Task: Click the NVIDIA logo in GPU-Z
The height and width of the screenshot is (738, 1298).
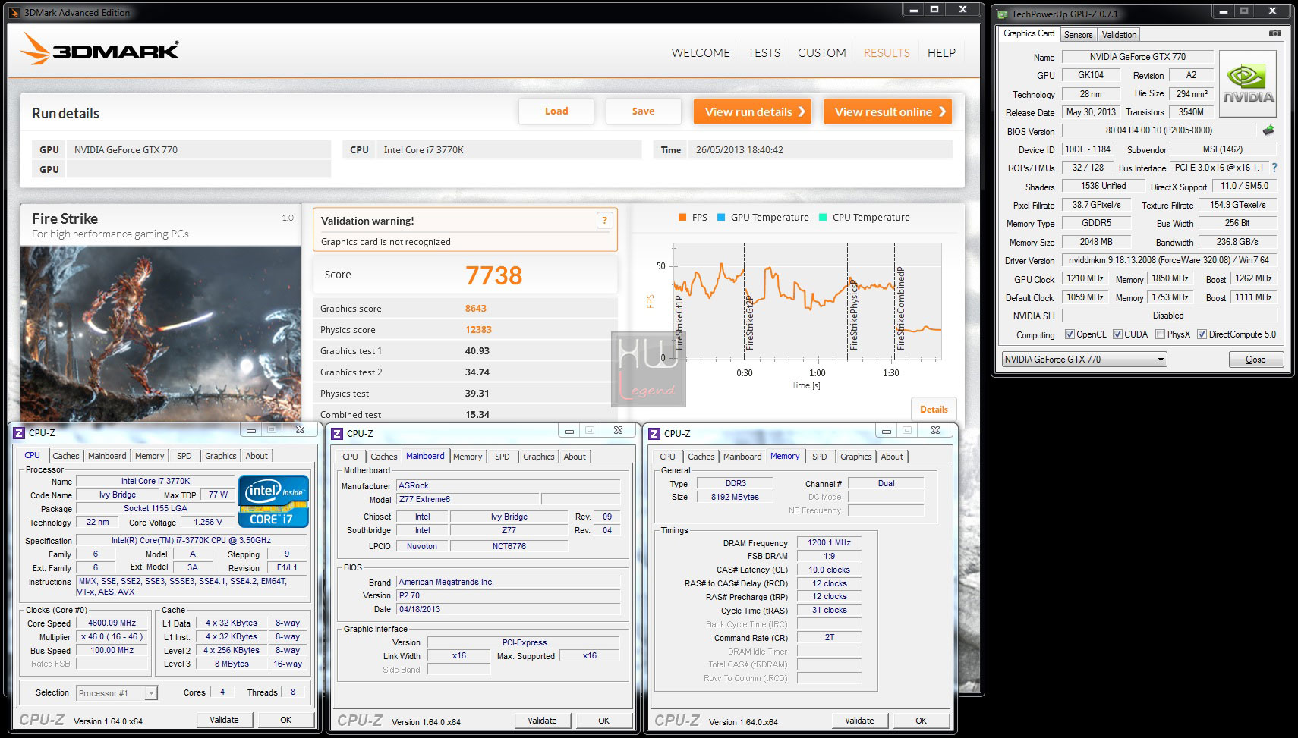Action: [1248, 83]
